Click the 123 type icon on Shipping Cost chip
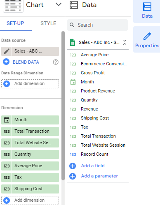Image resolution: width=160 pixels, height=205 pixels. 7,189
